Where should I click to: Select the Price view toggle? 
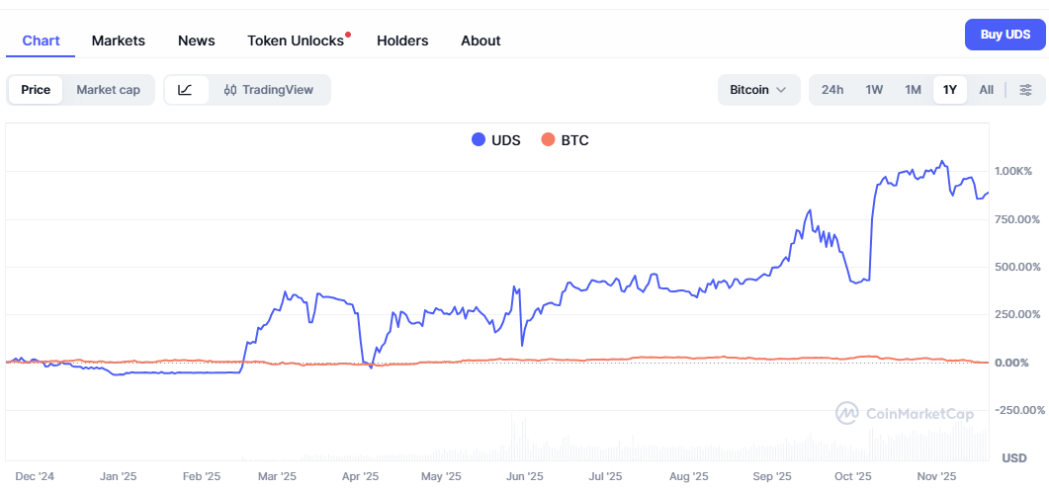point(36,90)
